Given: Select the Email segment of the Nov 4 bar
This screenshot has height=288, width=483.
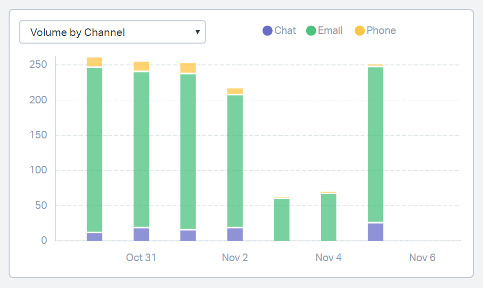Looking at the screenshot, I should pos(329,217).
